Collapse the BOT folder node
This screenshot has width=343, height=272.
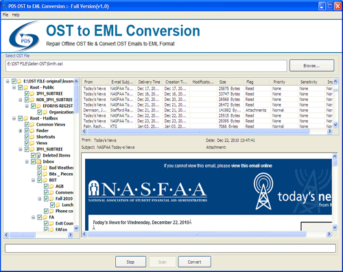click(33, 180)
